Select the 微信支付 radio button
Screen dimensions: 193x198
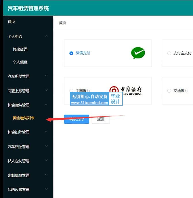tap(71, 53)
